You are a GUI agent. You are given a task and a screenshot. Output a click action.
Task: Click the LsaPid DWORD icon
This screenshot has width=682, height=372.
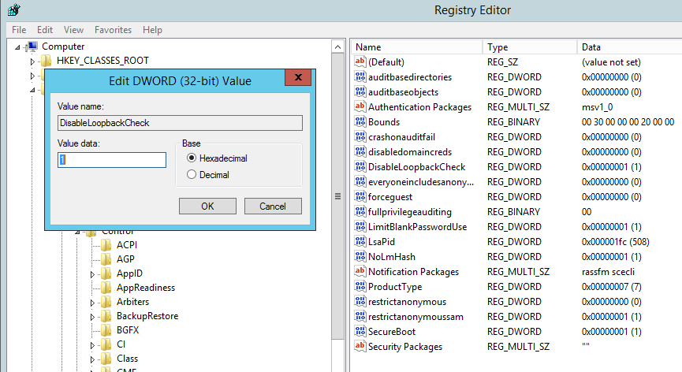[x=360, y=242]
